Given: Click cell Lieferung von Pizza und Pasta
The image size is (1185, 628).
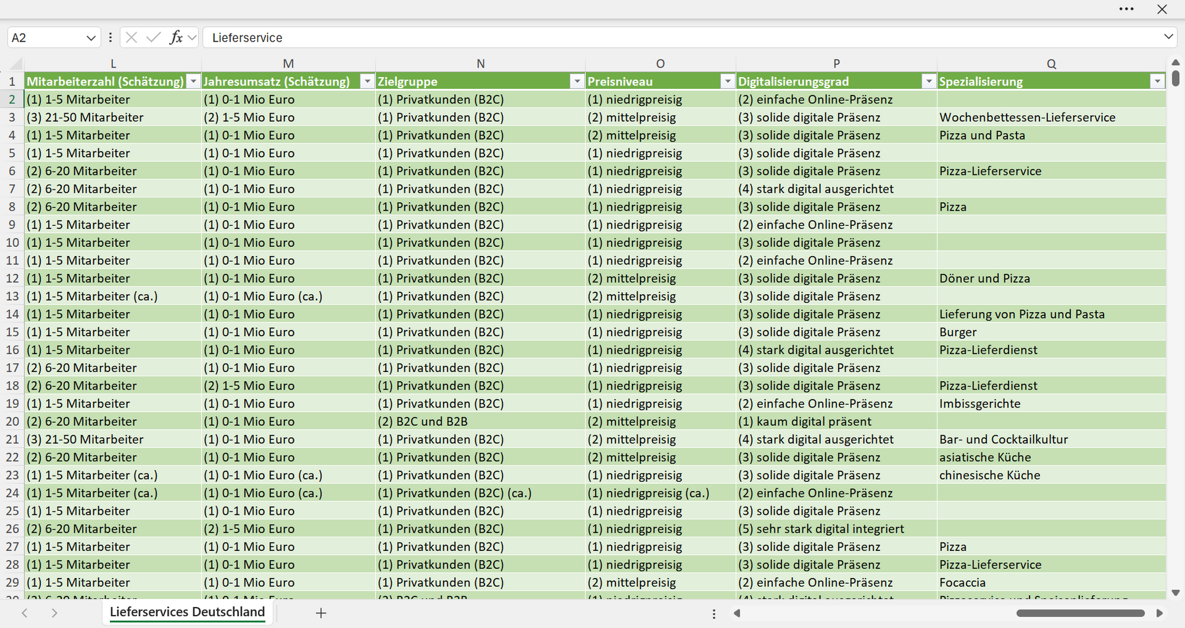Looking at the screenshot, I should pos(1051,314).
